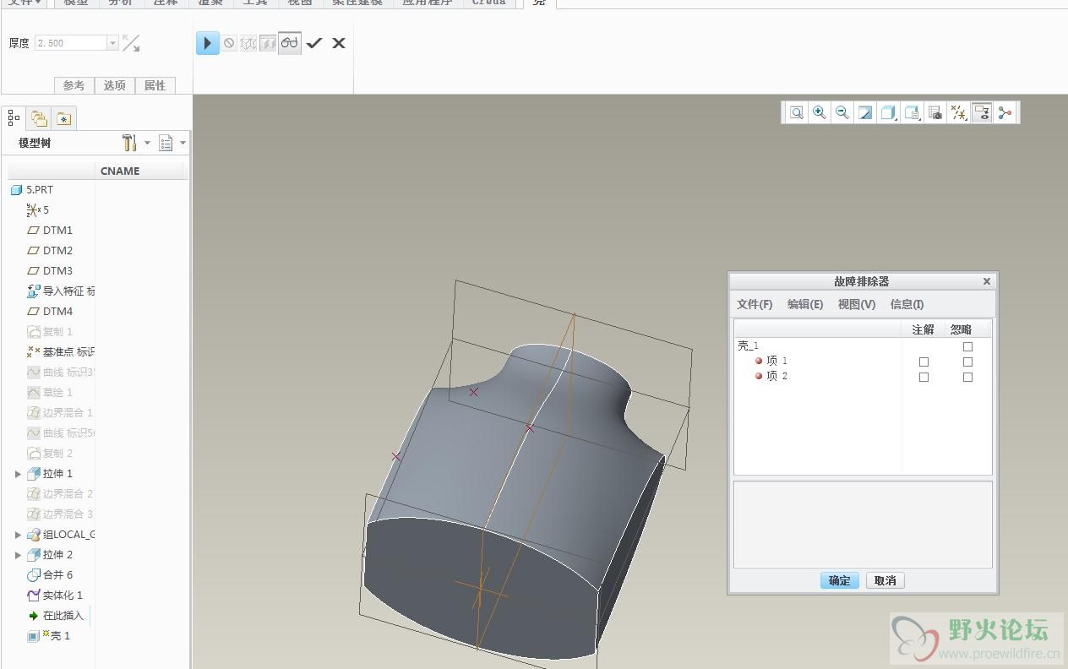Viewport: 1068px width, 669px height.
Task: Click the 确定 button in troubleshooter
Action: pyautogui.click(x=840, y=580)
